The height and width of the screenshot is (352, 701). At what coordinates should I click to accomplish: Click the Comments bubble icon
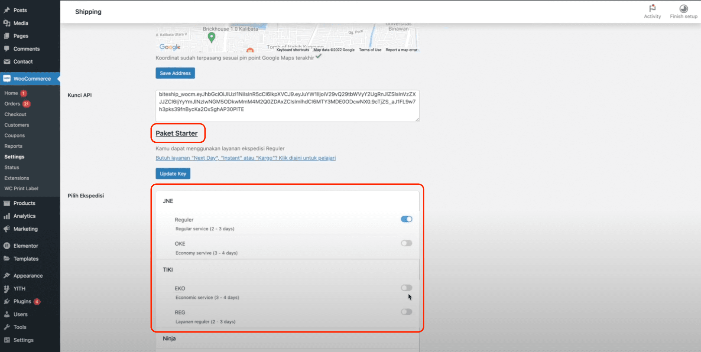point(7,49)
